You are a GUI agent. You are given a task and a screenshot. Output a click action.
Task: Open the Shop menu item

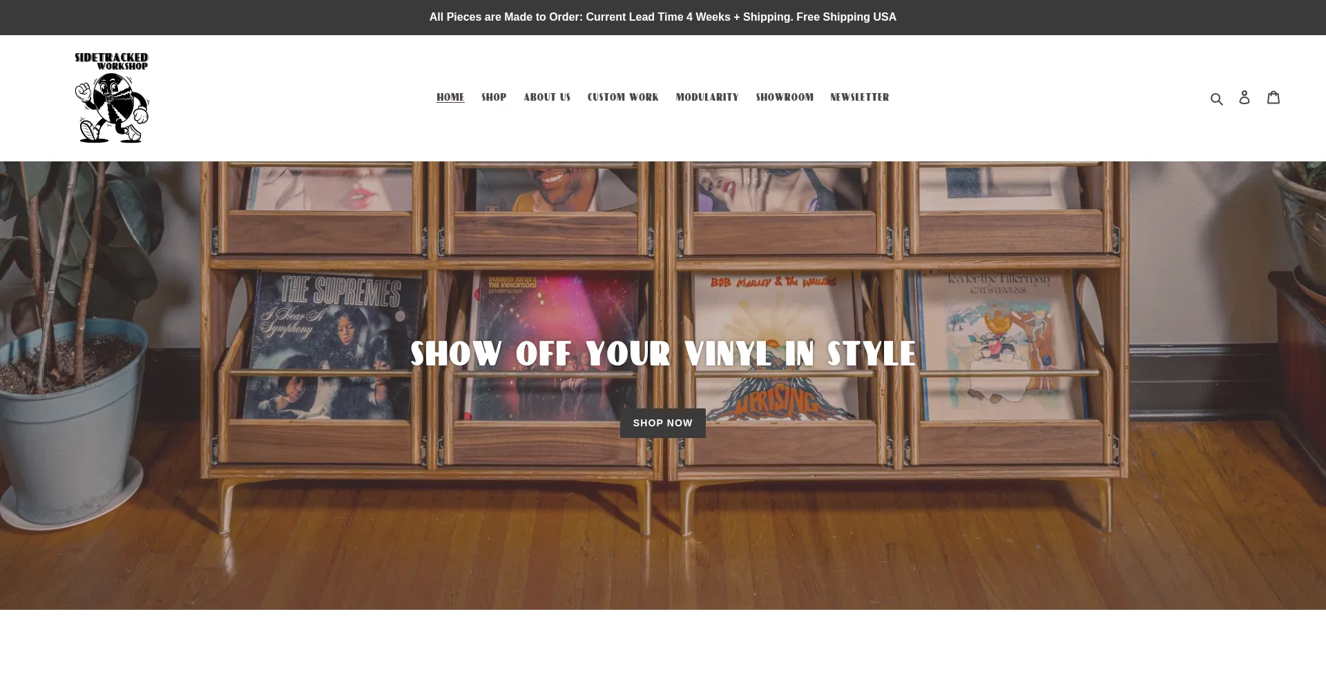[x=494, y=97]
